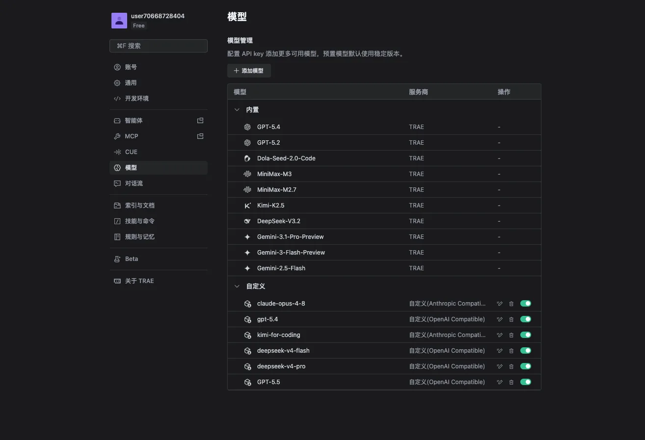
Task: Click the 操作 column header
Action: (504, 92)
